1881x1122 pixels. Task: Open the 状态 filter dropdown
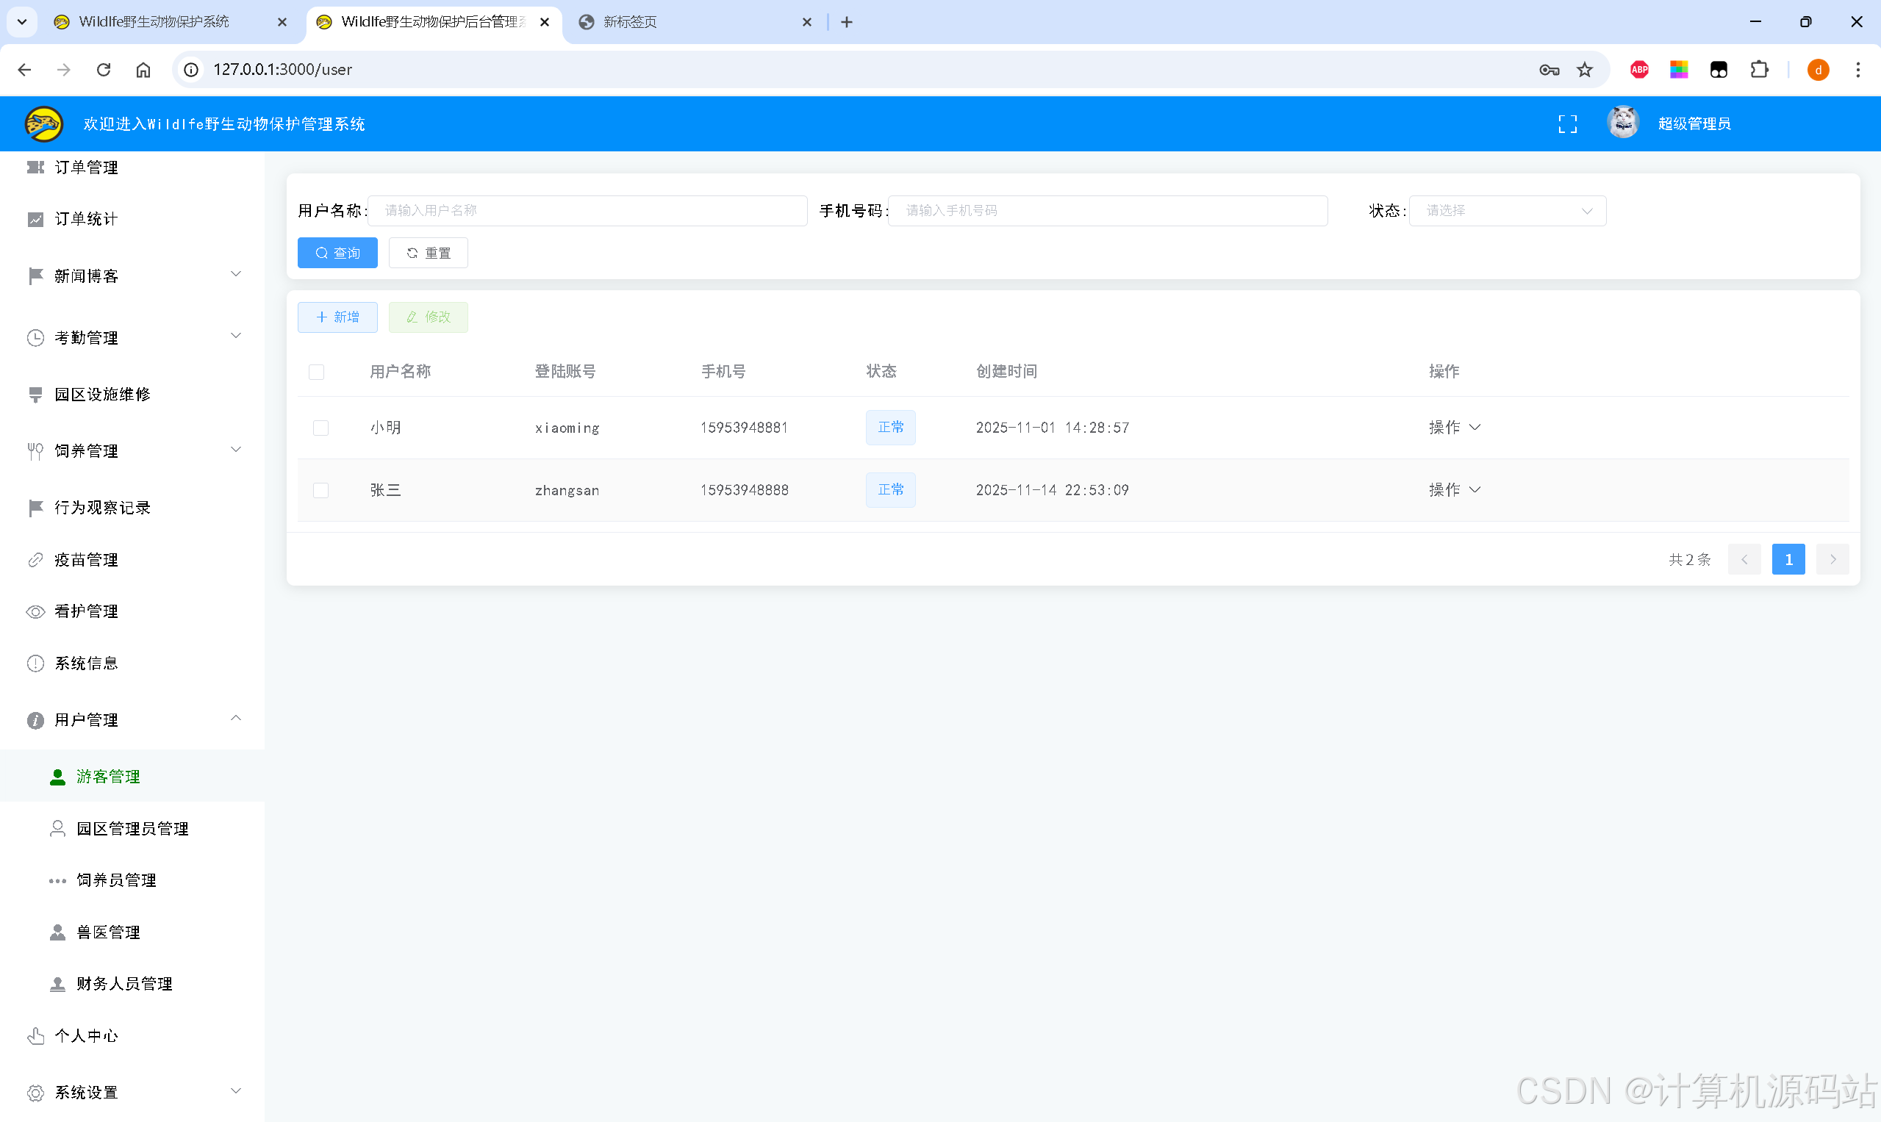1508,211
